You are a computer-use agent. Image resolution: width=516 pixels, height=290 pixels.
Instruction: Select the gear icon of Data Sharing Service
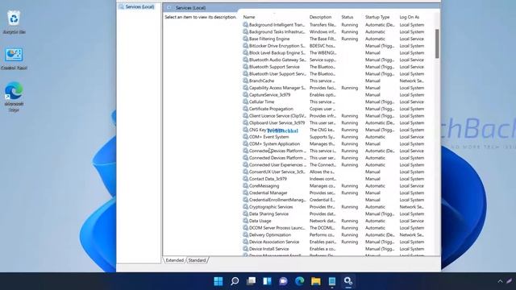click(x=245, y=213)
